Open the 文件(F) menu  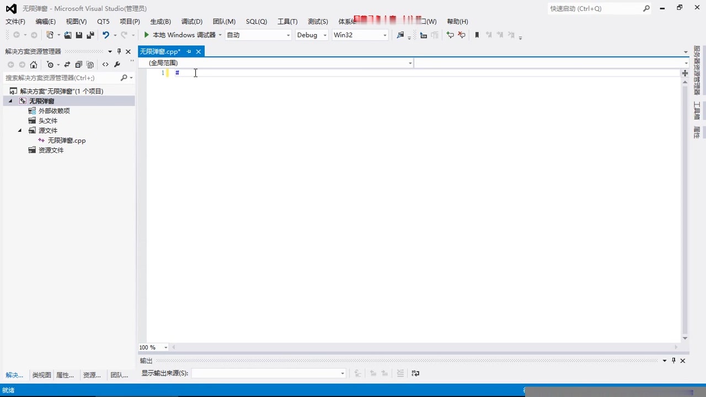tap(15, 21)
